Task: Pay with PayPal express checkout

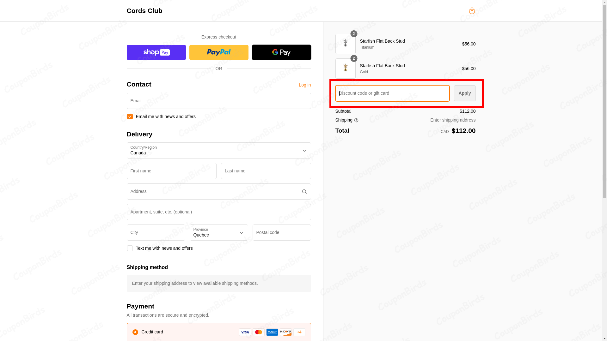Action: [x=218, y=52]
